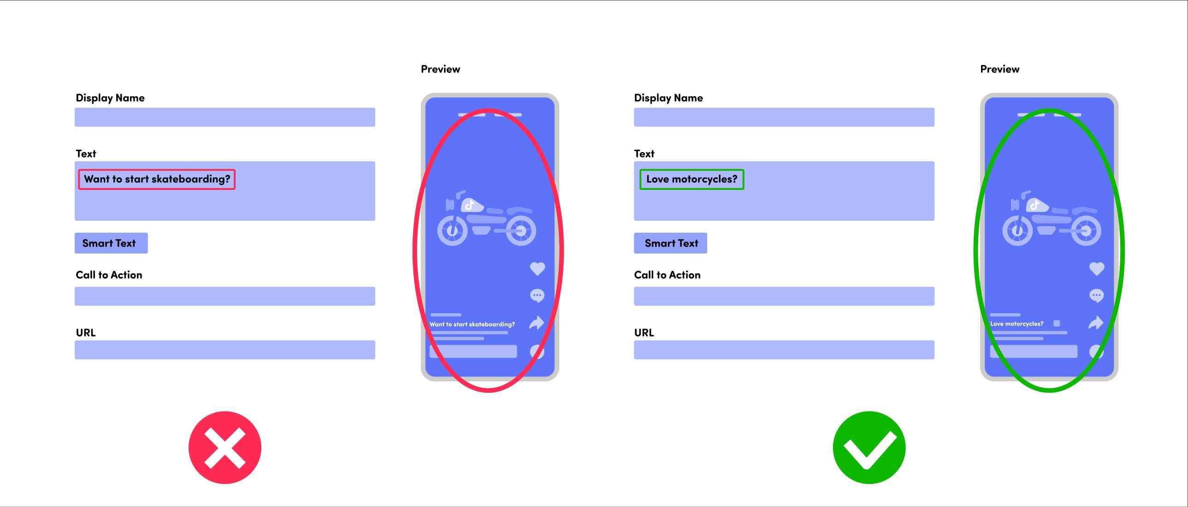Screen dimensions: 1188x507
Task: Select the "Want to start skateboarding?" text field
Action: (158, 179)
